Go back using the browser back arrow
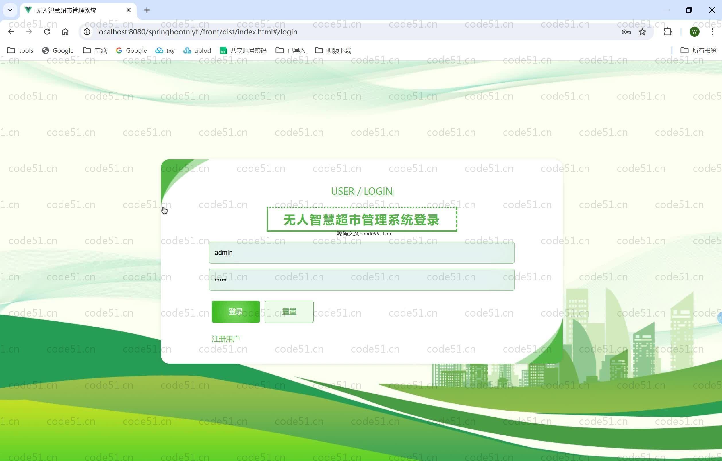The width and height of the screenshot is (722, 461). [x=11, y=32]
